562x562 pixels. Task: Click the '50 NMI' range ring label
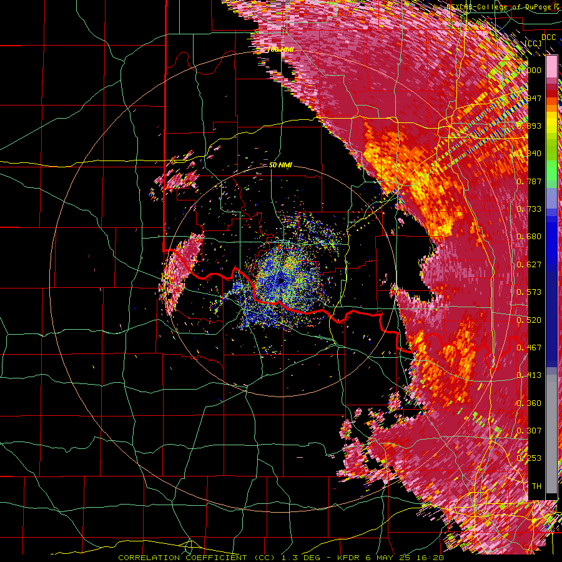point(280,165)
